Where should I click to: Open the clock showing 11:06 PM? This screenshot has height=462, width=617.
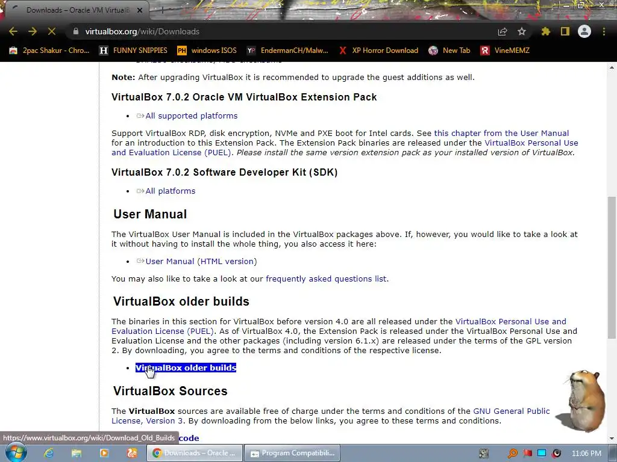click(586, 454)
